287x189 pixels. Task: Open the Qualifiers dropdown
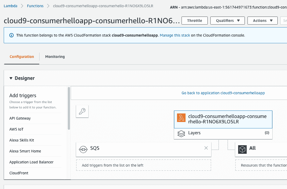point(227,21)
